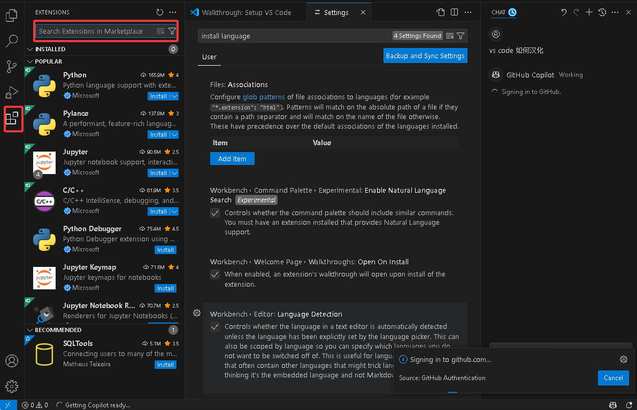Viewport: 637px width, 410px height.
Task: Start a new chat with plus icon
Action: tap(589, 12)
